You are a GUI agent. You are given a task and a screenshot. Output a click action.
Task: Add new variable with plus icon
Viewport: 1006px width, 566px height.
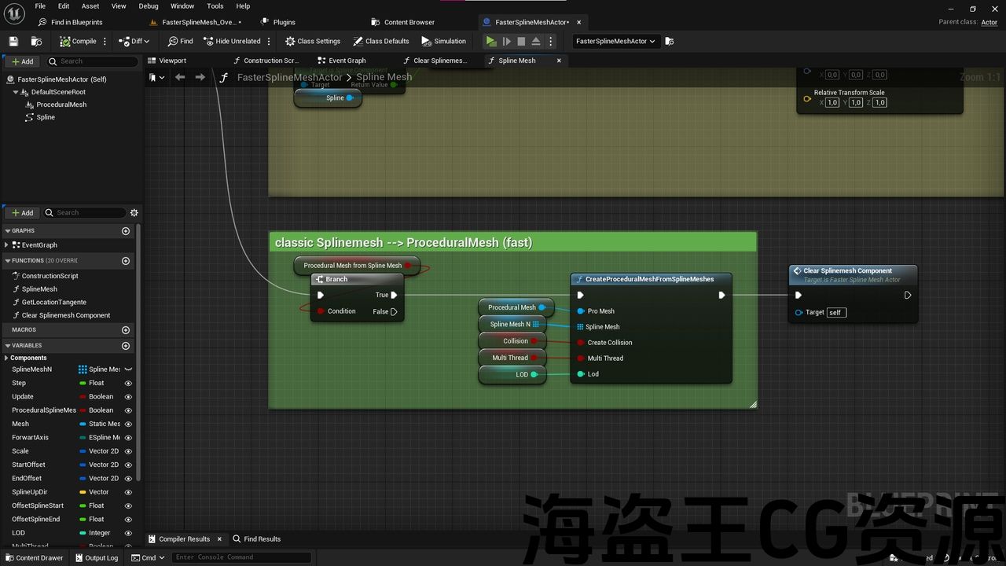[x=125, y=345]
